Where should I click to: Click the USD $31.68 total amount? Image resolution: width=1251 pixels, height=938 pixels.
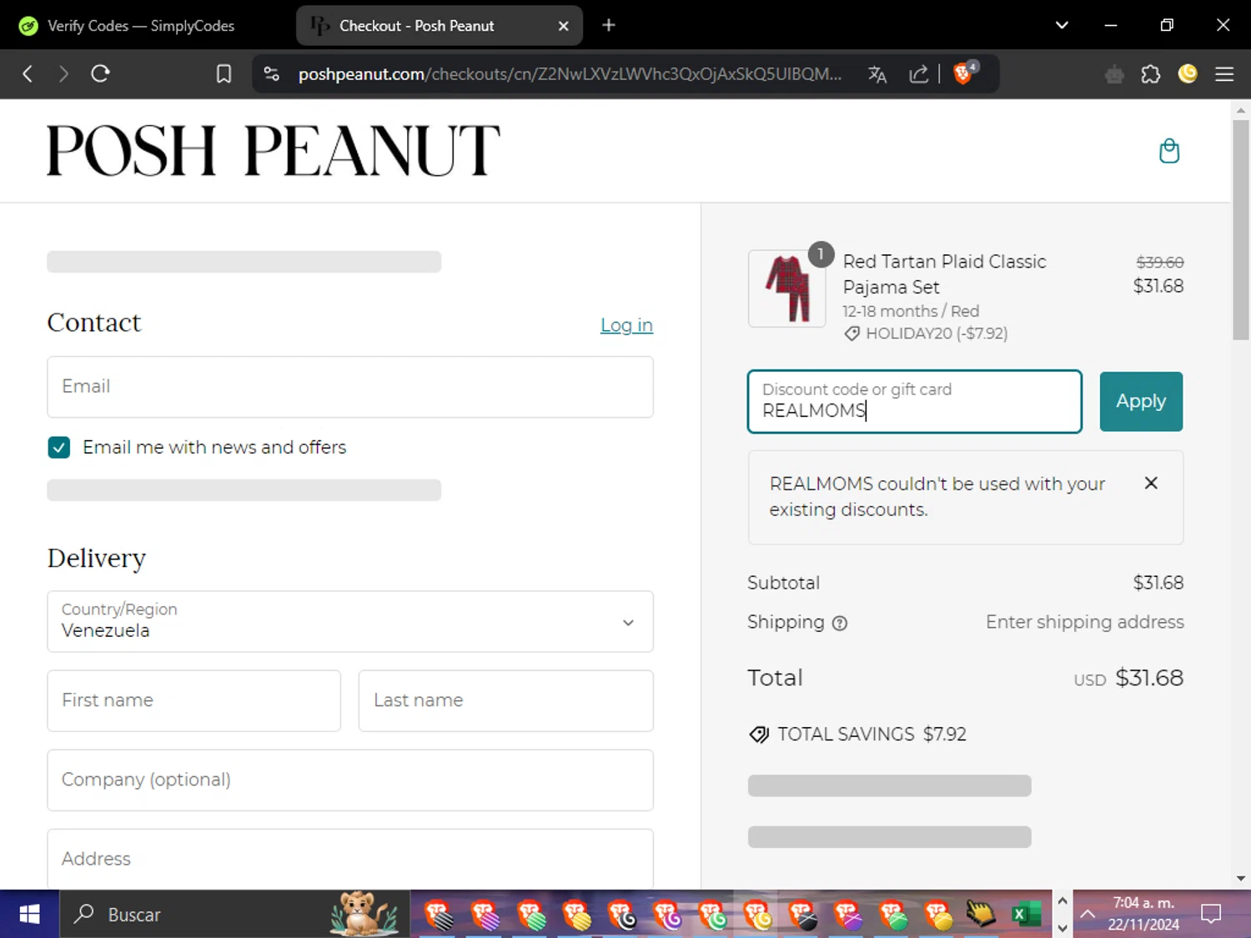coord(1128,678)
